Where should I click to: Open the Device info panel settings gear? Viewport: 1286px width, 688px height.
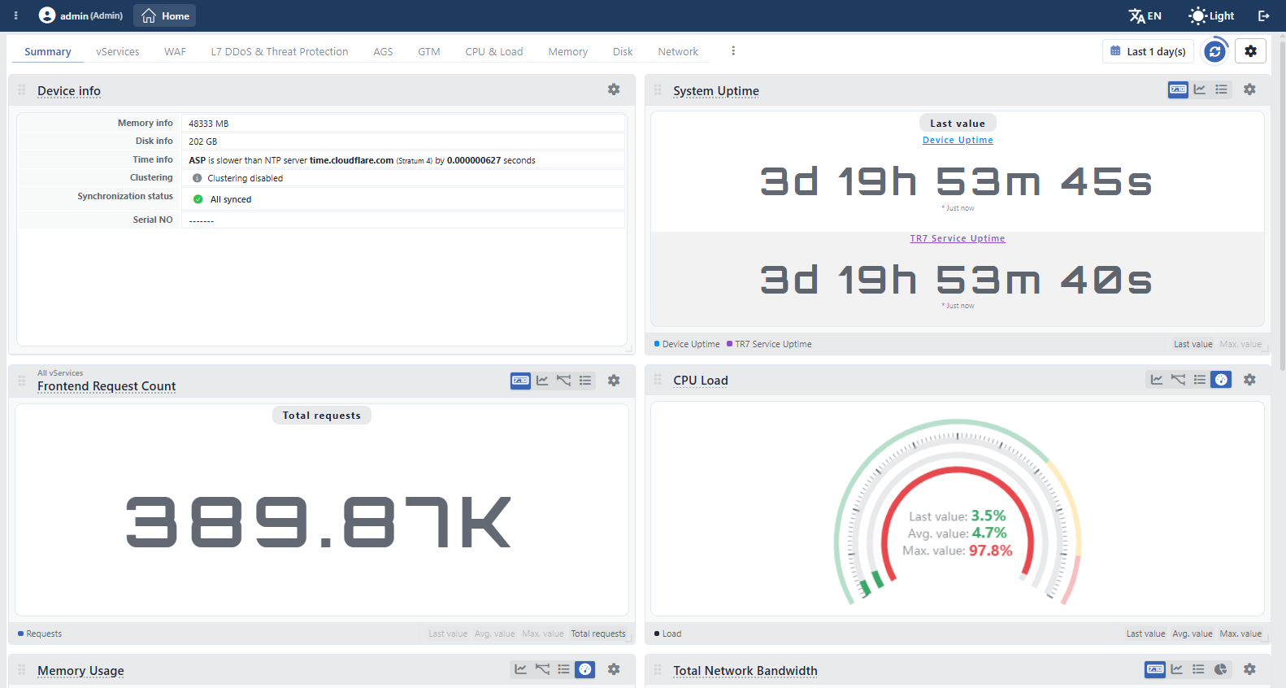click(614, 89)
